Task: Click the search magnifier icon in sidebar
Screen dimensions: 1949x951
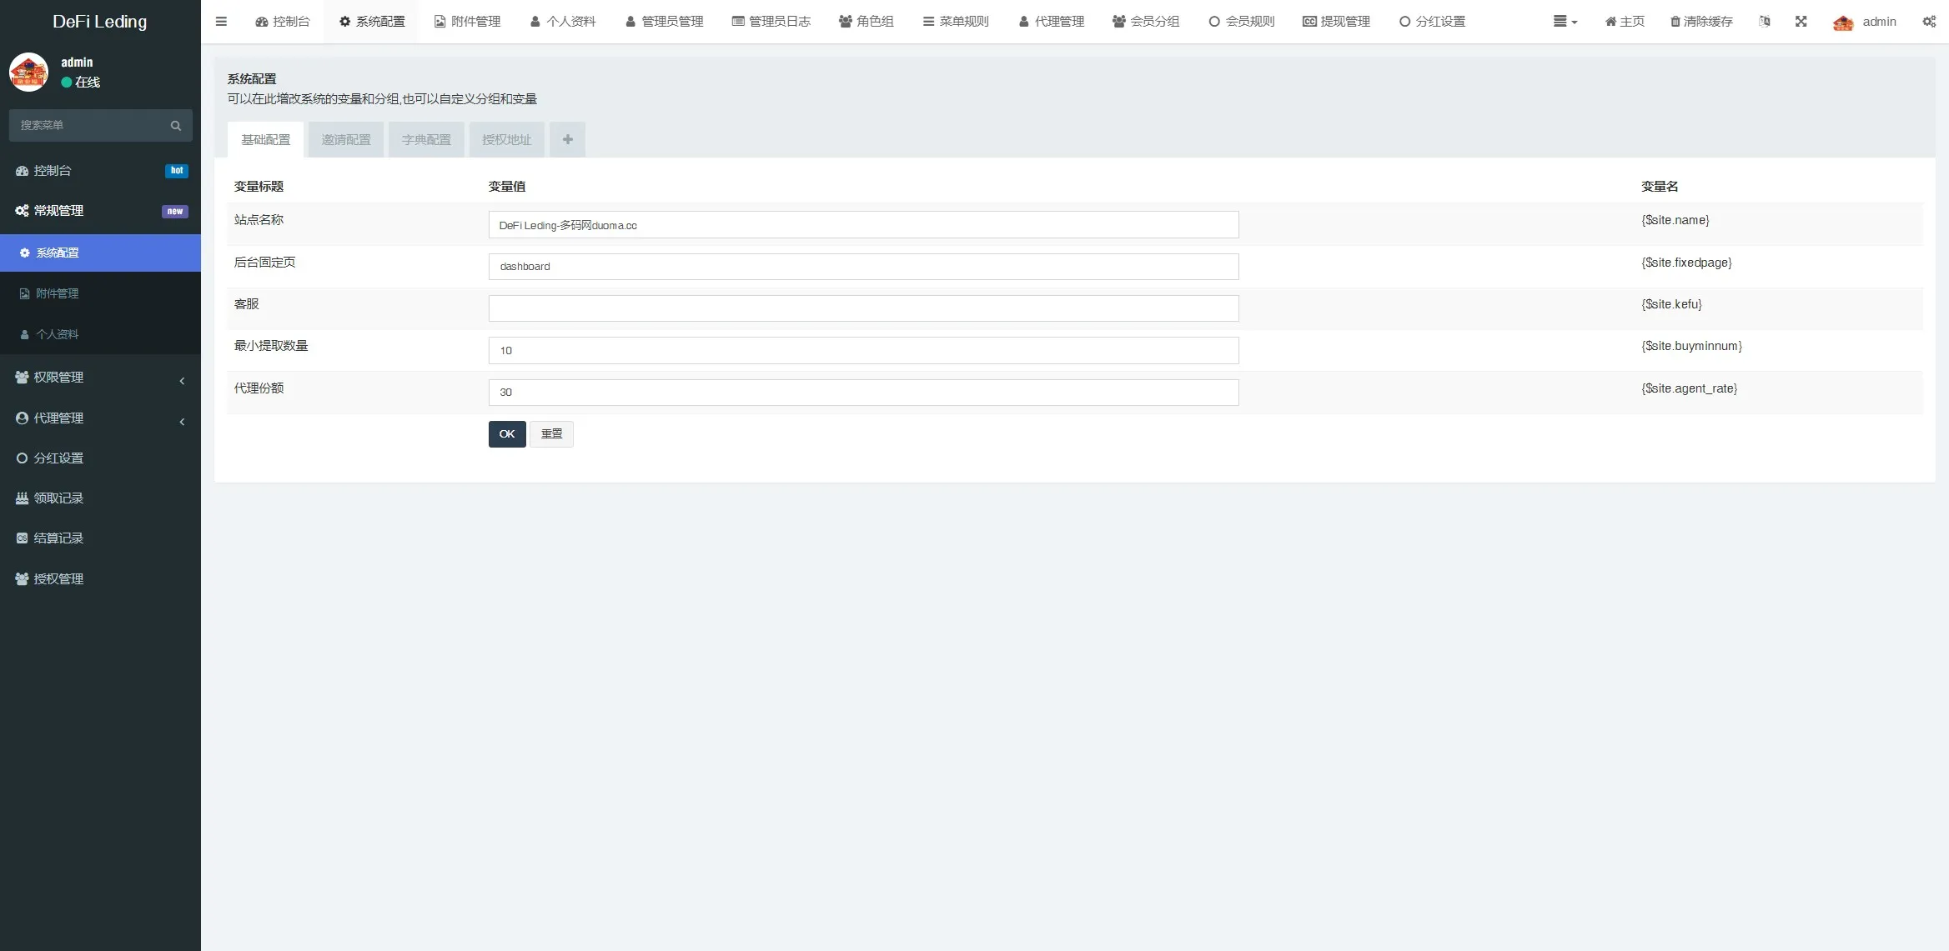Action: pyautogui.click(x=175, y=126)
